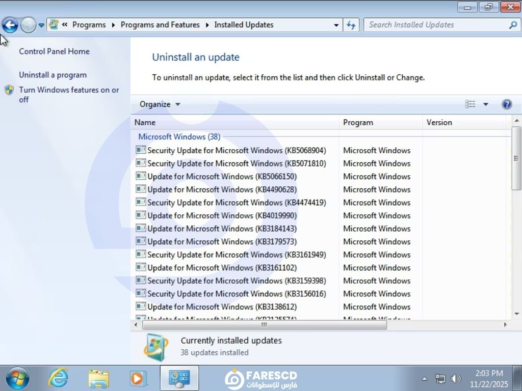Select Security Update KB5068904 in list
Image resolution: width=522 pixels, height=391 pixels.
coord(236,150)
